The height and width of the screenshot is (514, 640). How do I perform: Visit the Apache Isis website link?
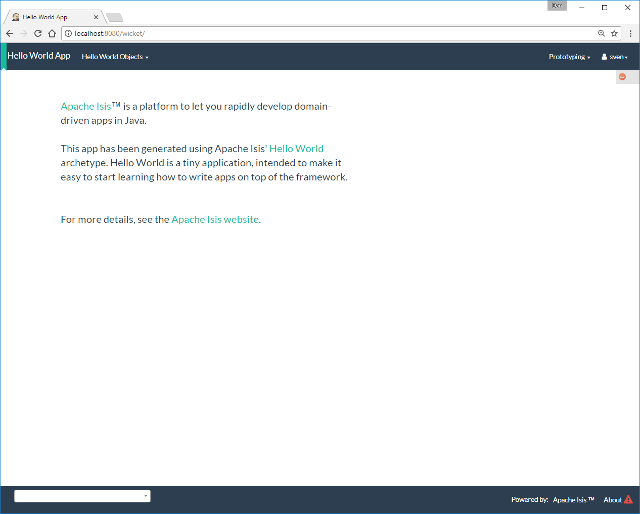coord(215,219)
